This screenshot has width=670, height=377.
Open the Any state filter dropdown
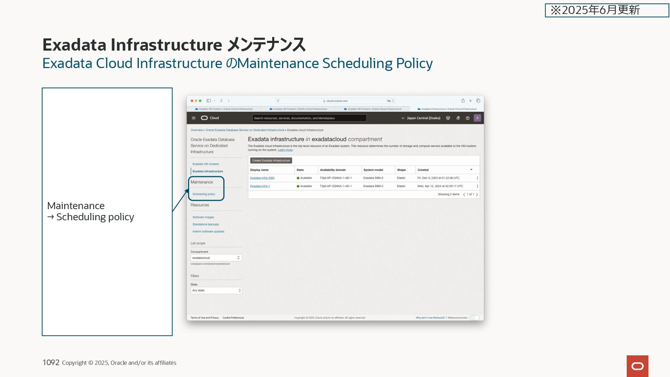tap(216, 290)
